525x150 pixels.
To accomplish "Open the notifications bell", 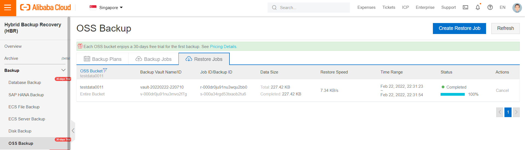I will (478, 7).
